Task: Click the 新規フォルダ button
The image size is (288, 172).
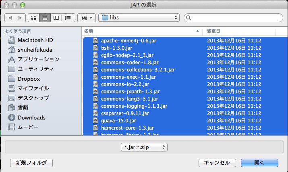Action: [x=31, y=163]
